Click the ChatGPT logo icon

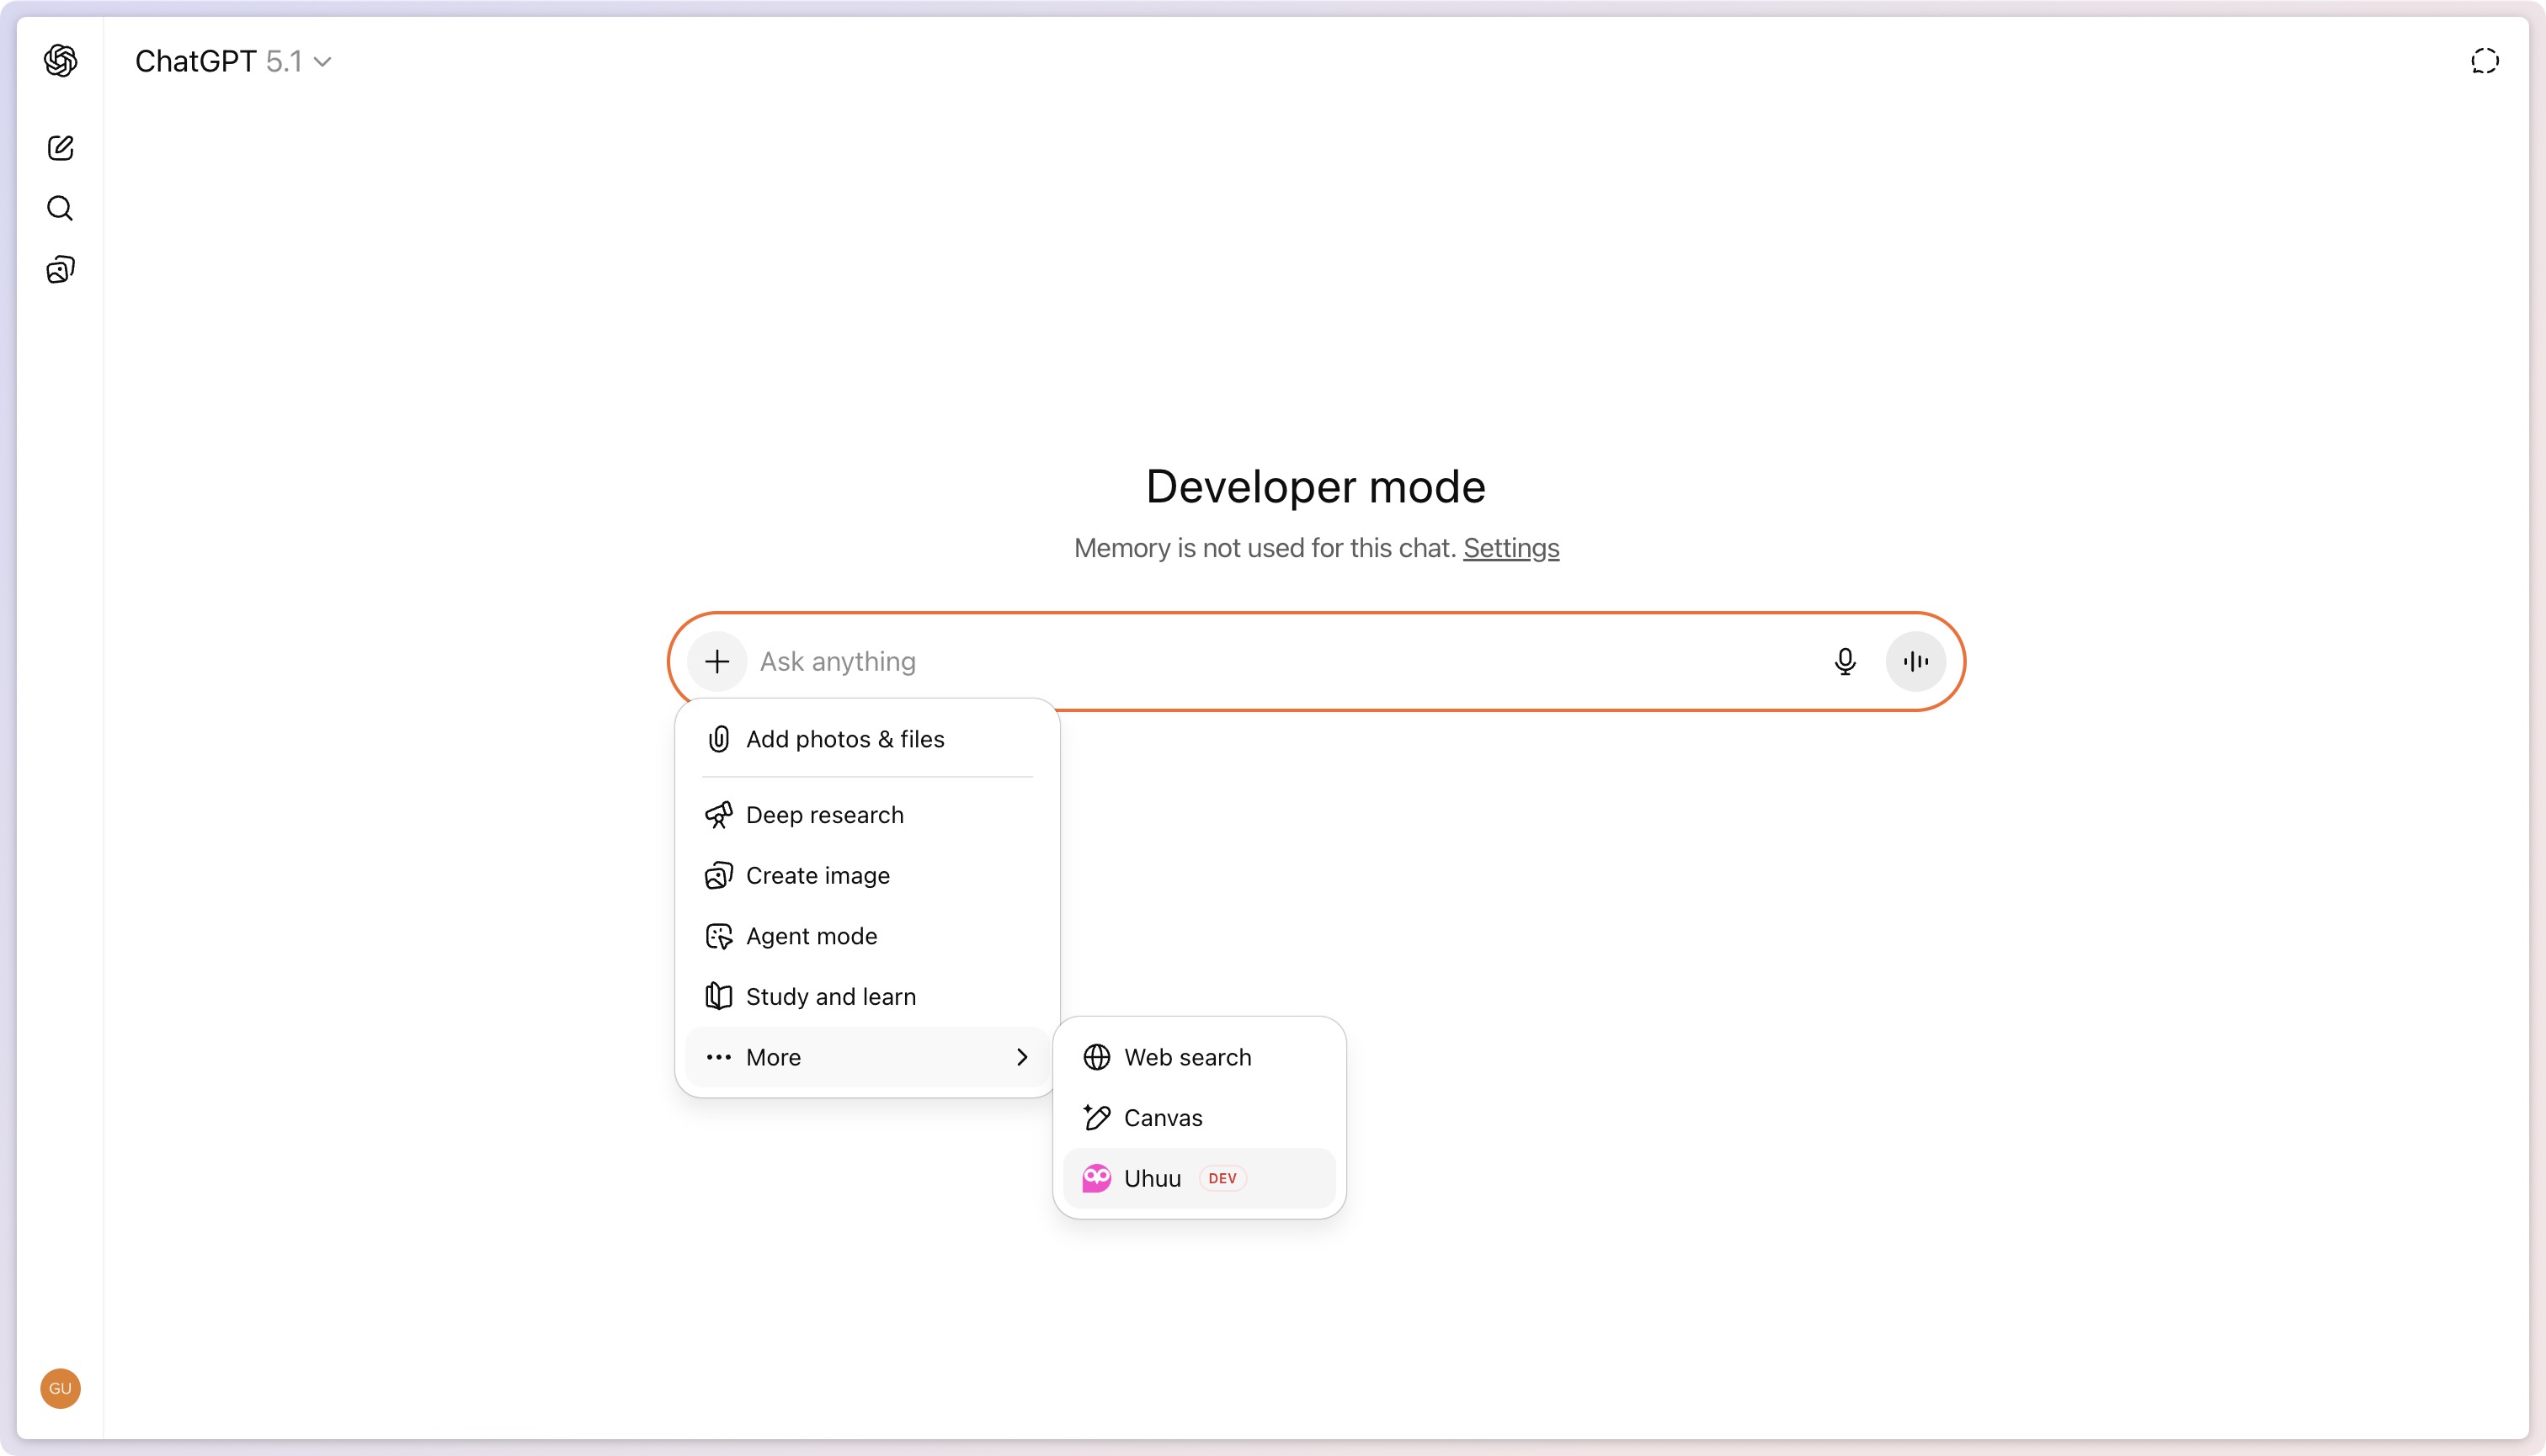point(60,61)
